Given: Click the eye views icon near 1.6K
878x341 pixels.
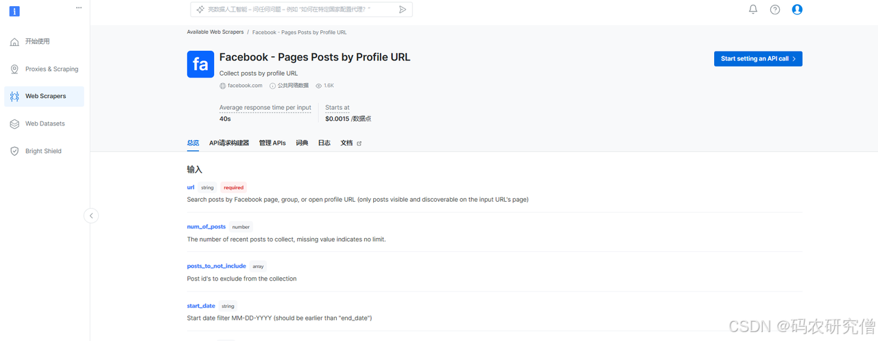Looking at the screenshot, I should point(318,86).
